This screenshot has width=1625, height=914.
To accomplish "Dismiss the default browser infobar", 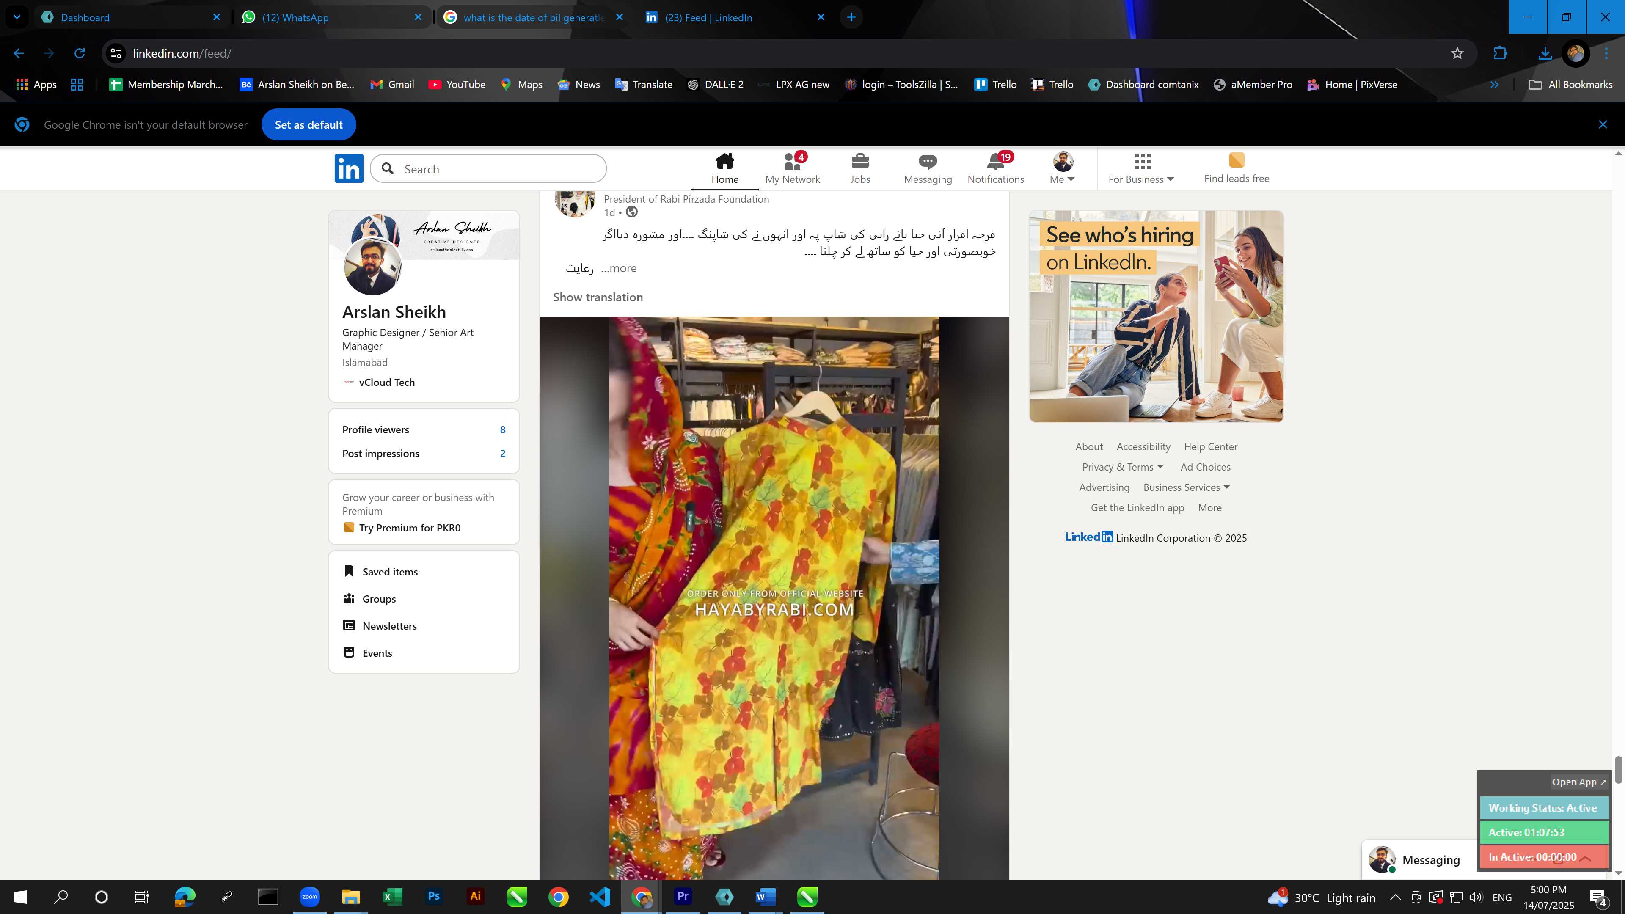I will click(1603, 125).
